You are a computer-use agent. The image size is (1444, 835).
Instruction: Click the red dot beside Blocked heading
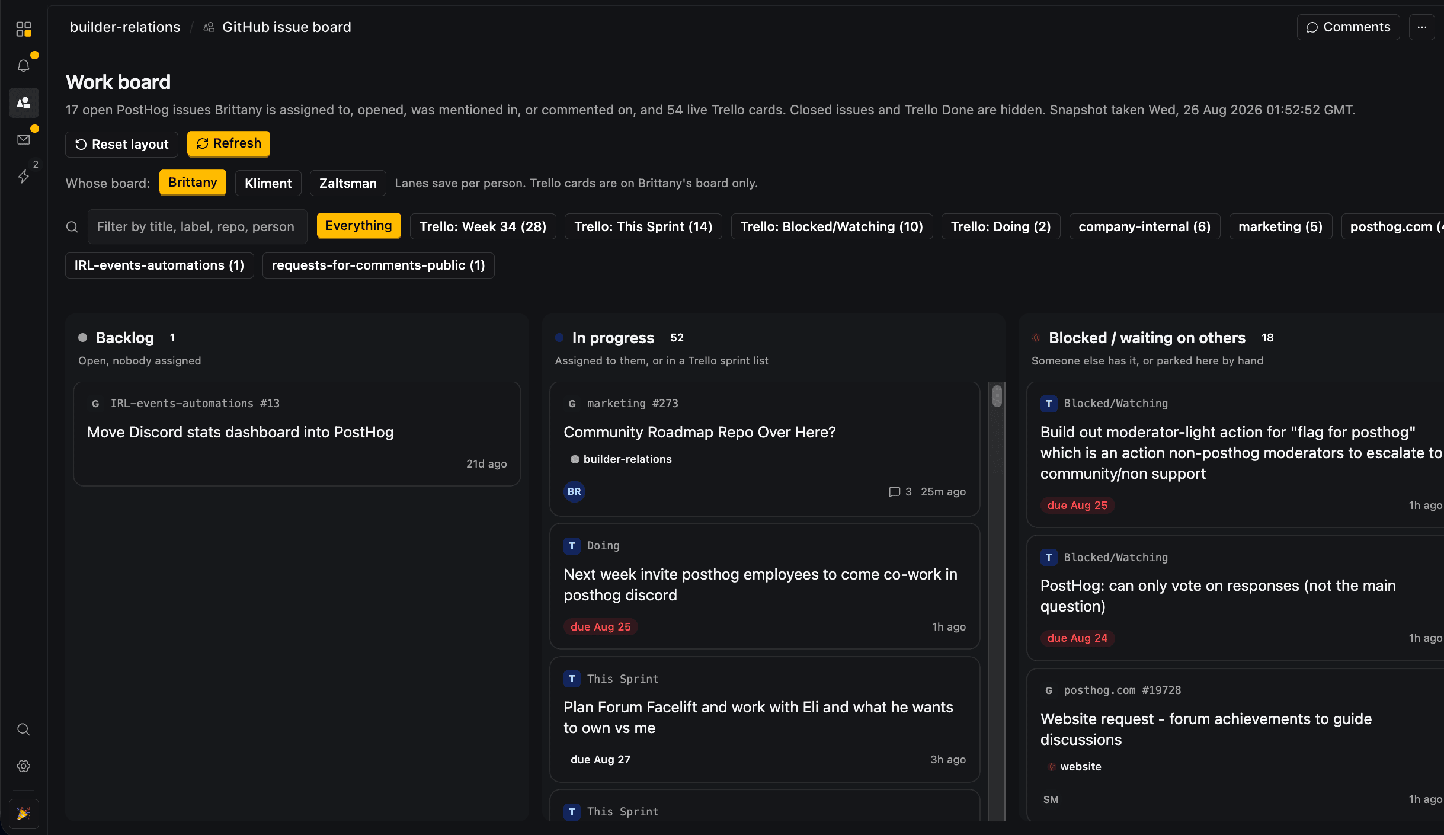1036,338
